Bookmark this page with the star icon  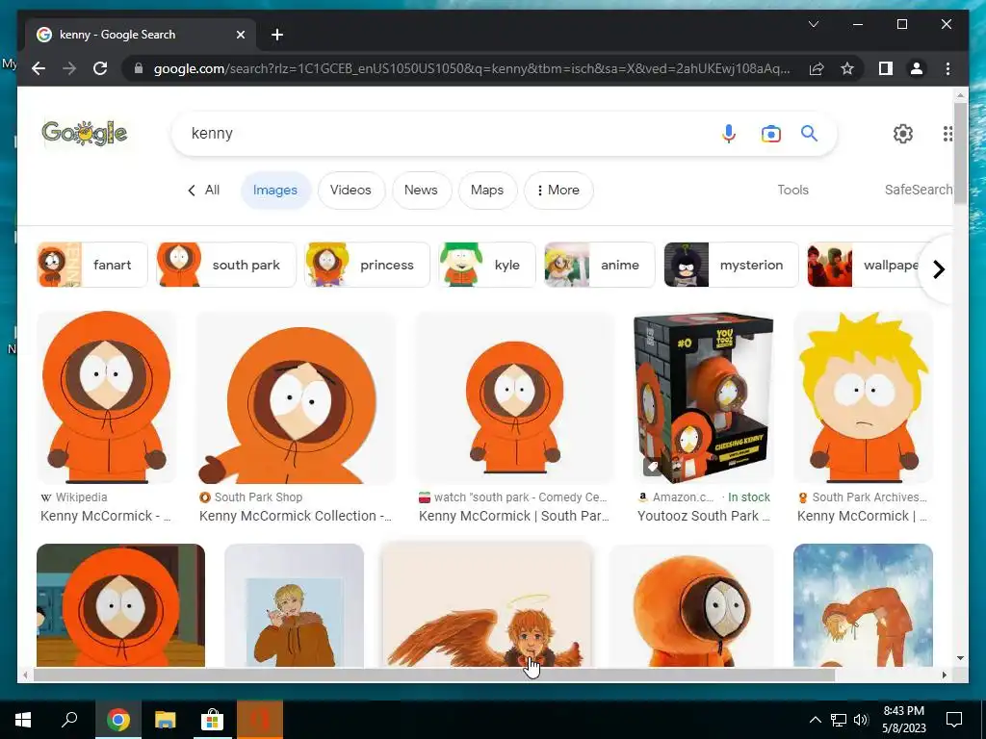pyautogui.click(x=847, y=68)
